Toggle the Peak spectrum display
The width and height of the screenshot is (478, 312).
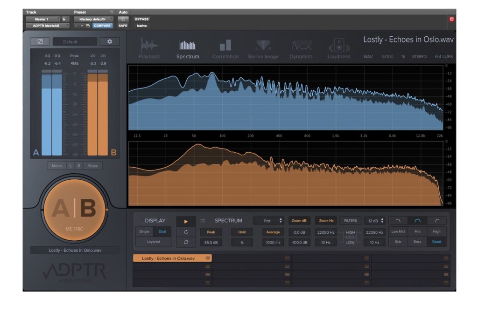[211, 232]
